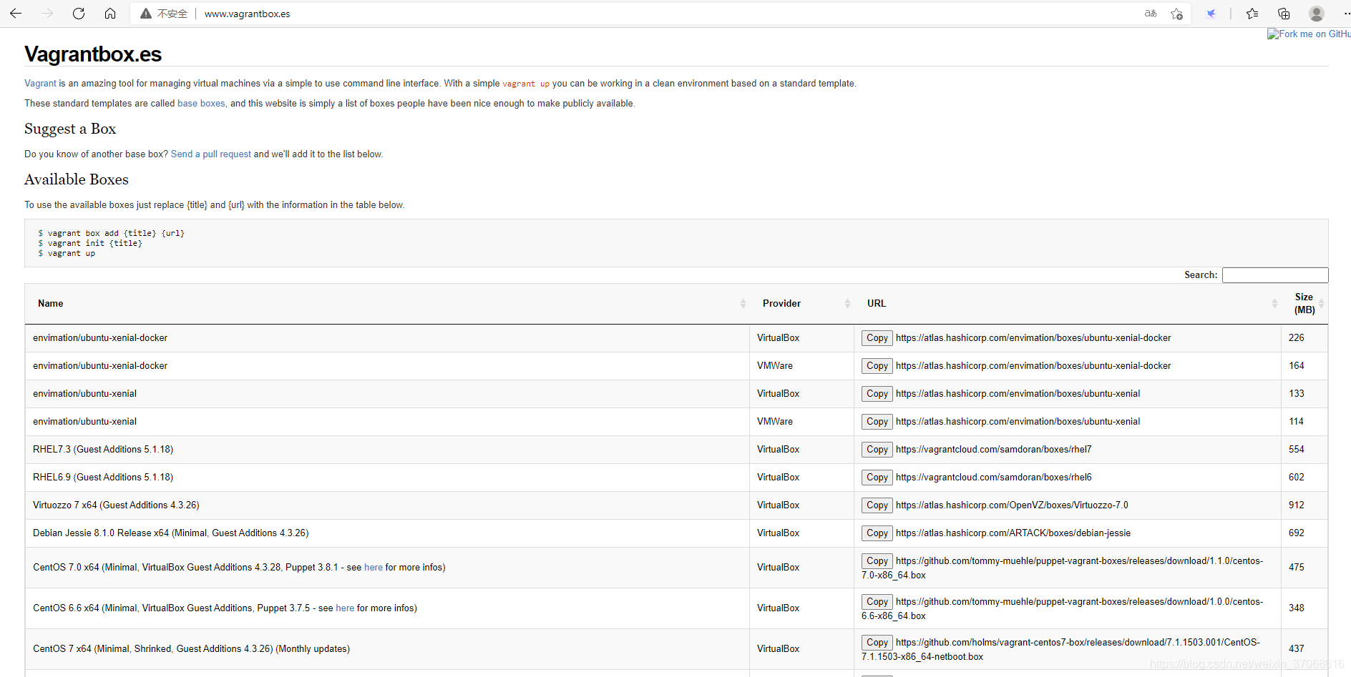Viewport: 1351px width, 677px height.
Task: Copy URL for ubuntu-xenial VMWare row
Action: [877, 422]
